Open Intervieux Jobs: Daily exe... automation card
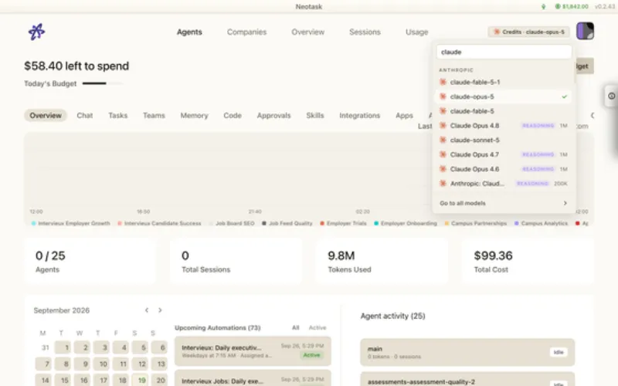 (x=253, y=378)
